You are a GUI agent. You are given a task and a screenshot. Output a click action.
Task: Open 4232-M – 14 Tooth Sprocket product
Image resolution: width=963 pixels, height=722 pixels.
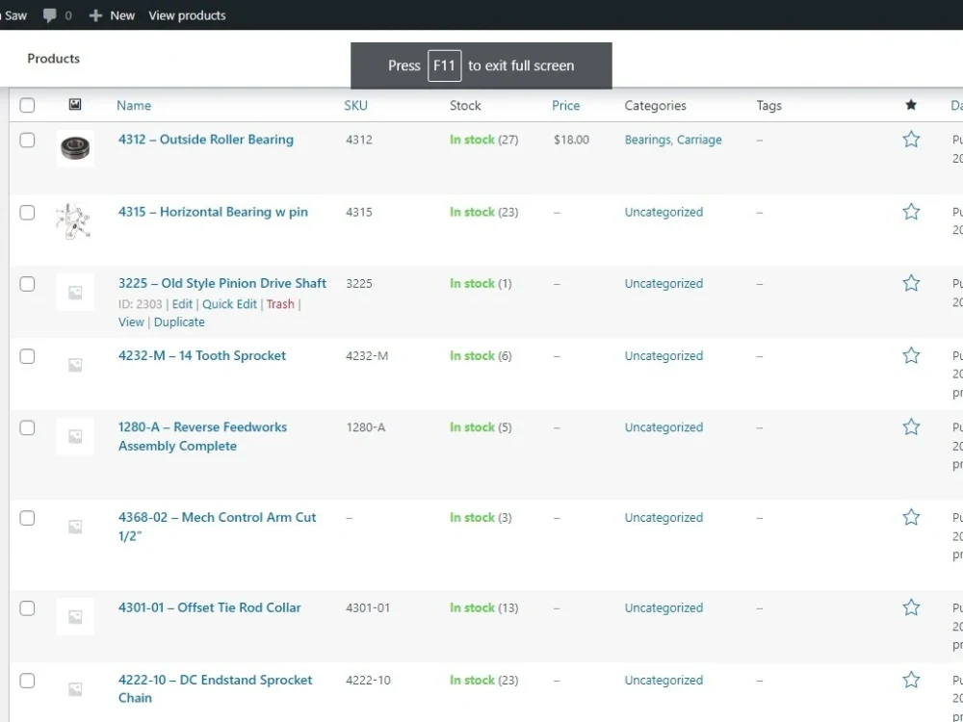[202, 355]
